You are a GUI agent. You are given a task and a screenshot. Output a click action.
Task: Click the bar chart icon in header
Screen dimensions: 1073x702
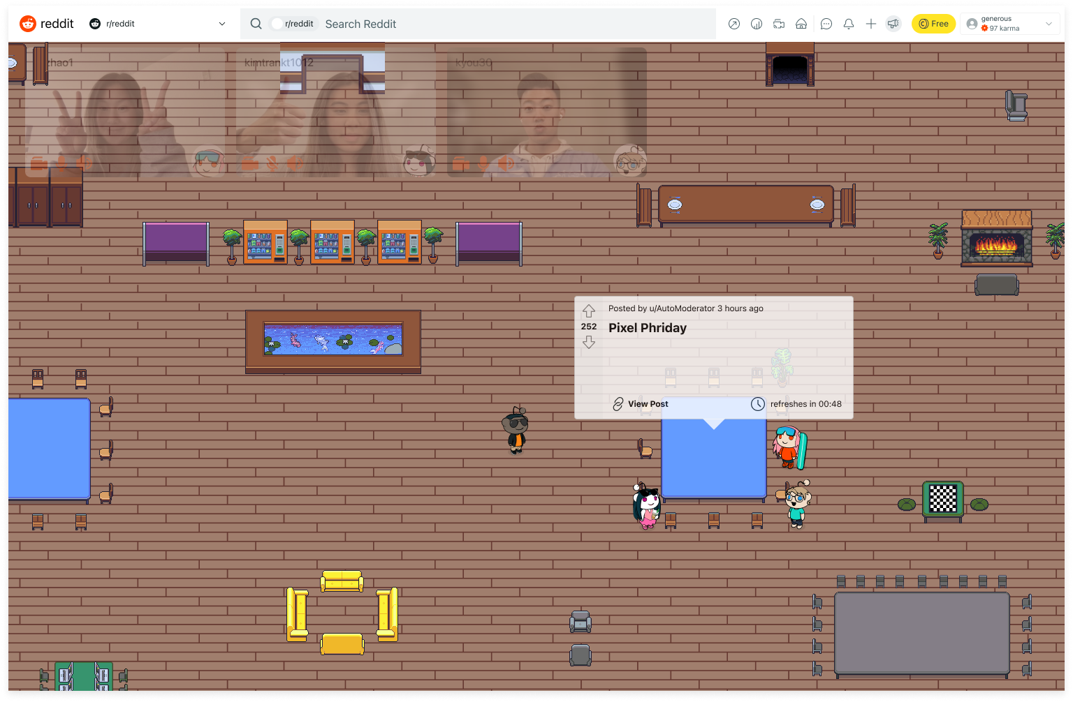(x=756, y=24)
